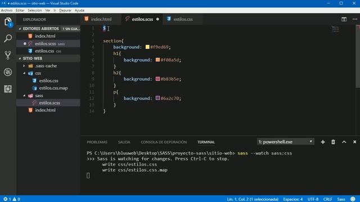Split the editor with top-right icon
The image size is (360, 202).
pyautogui.click(x=344, y=19)
